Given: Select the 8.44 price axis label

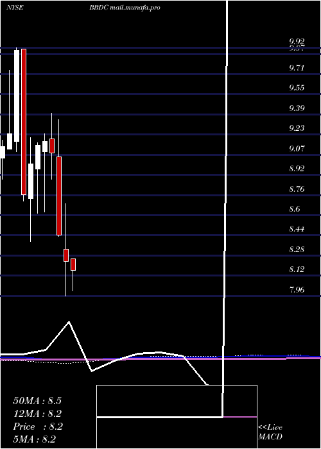Looking at the screenshot, I should 297,229.
